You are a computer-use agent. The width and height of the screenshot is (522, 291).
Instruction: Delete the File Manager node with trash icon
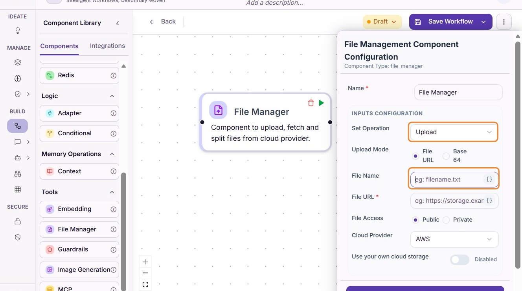coord(311,103)
